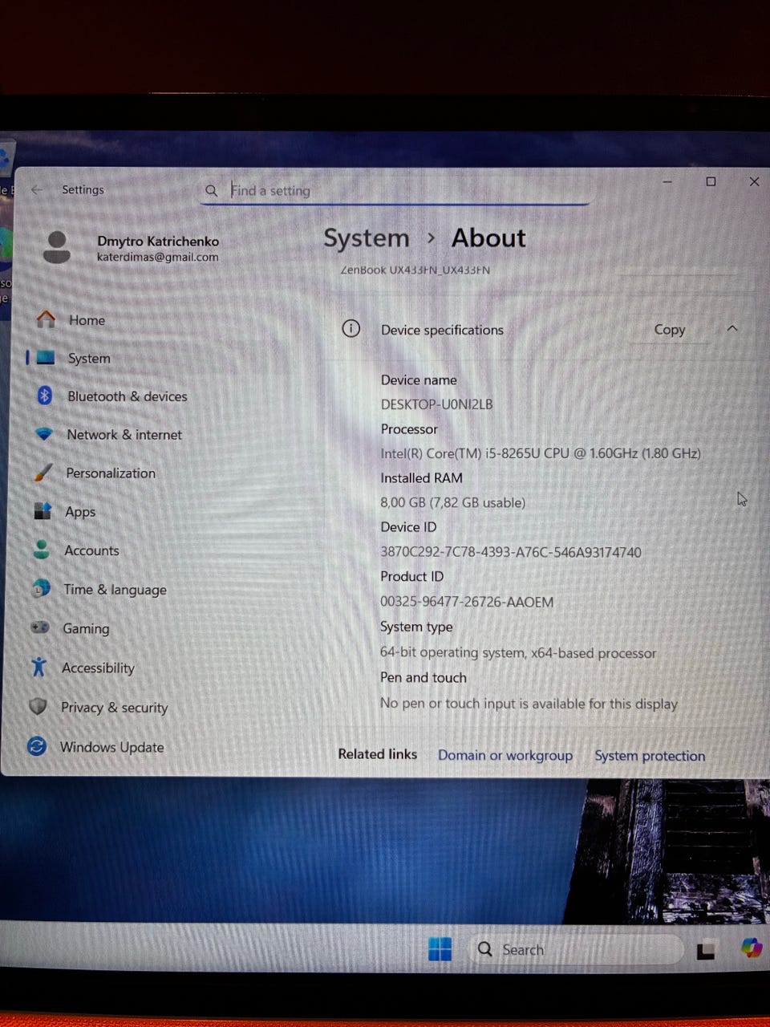Click the Privacy & security shield icon
This screenshot has width=770, height=1027.
[38, 706]
